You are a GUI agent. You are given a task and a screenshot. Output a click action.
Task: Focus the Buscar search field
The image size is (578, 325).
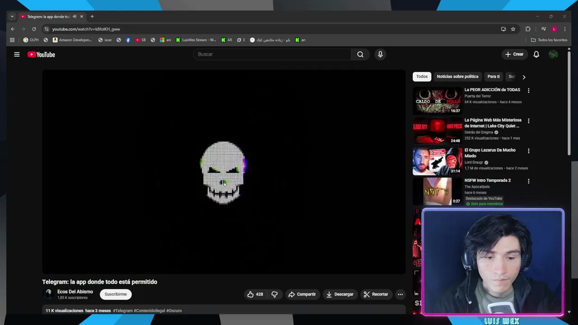tap(272, 54)
